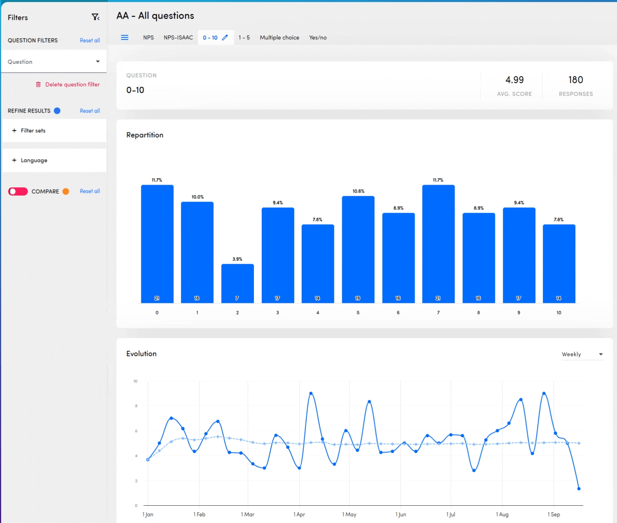The width and height of the screenshot is (617, 523).
Task: Toggle the Compare switch
Action: [18, 192]
